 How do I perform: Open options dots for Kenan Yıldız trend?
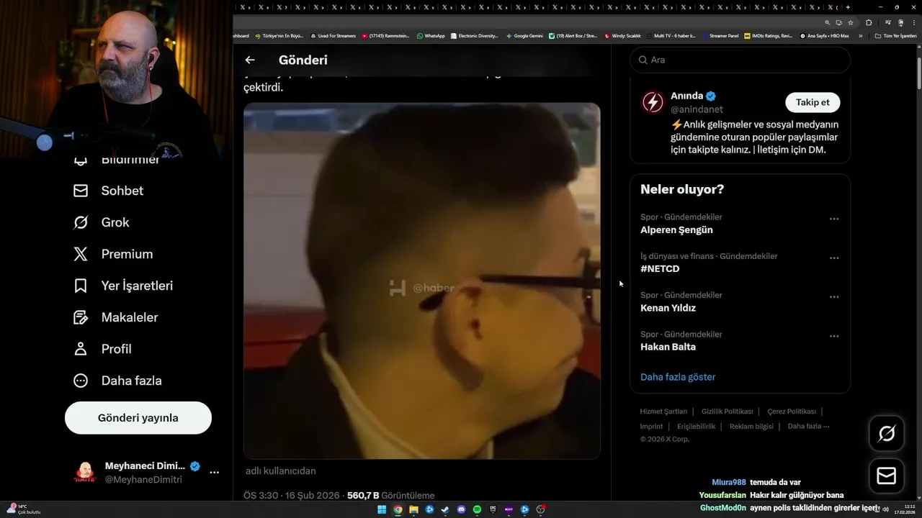[x=834, y=296]
